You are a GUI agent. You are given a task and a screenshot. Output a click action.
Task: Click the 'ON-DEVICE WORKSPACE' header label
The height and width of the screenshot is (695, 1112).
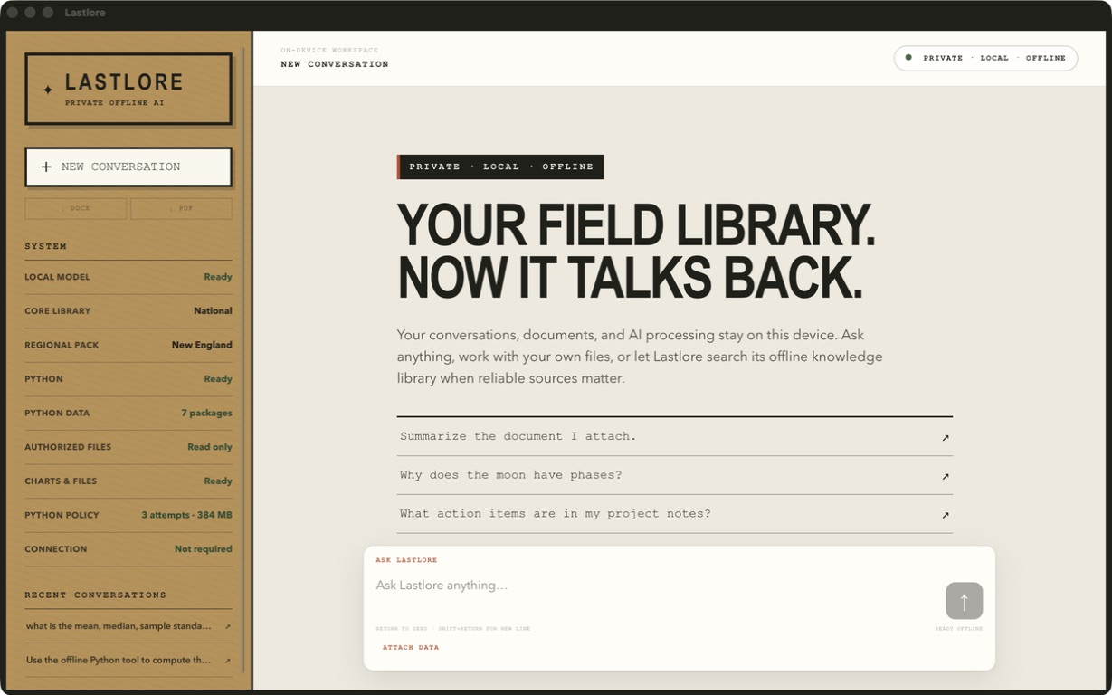329,51
